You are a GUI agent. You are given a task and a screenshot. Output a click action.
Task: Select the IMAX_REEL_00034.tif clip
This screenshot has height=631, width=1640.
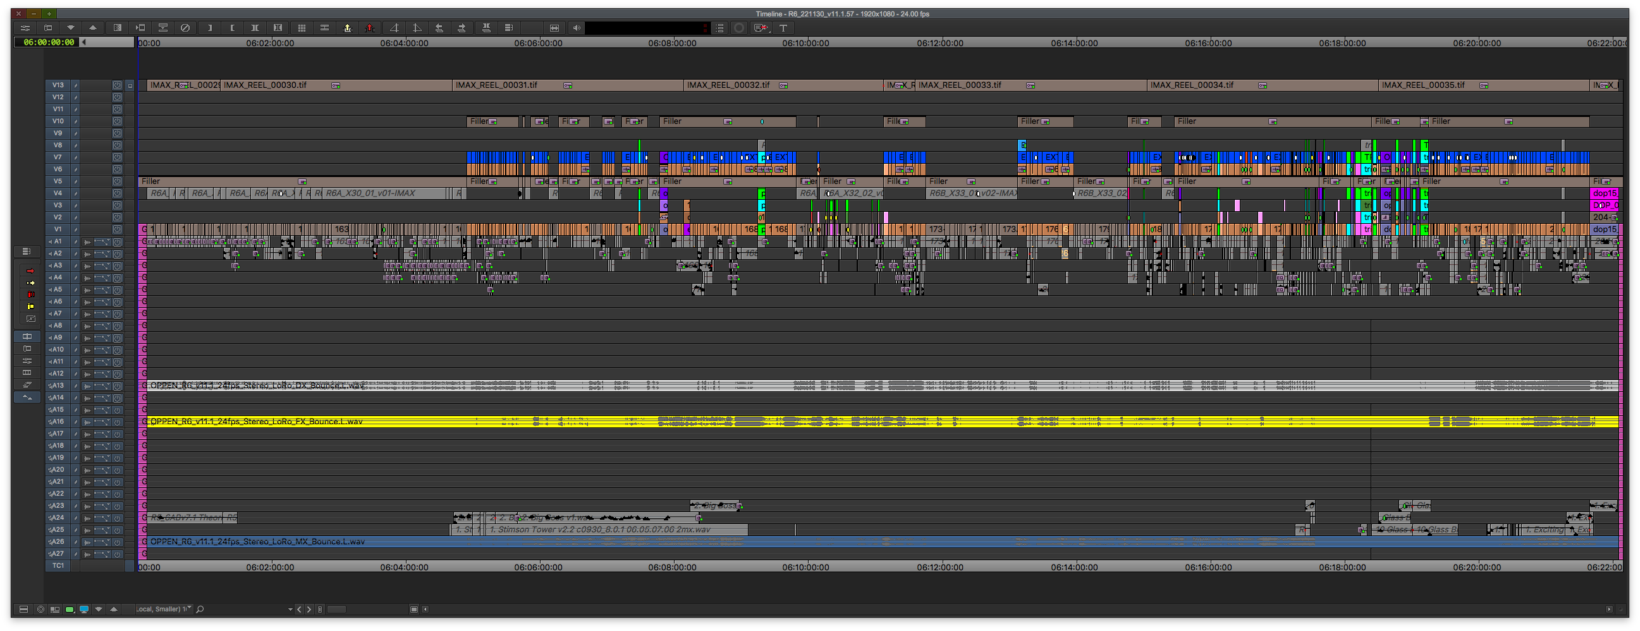click(1263, 85)
